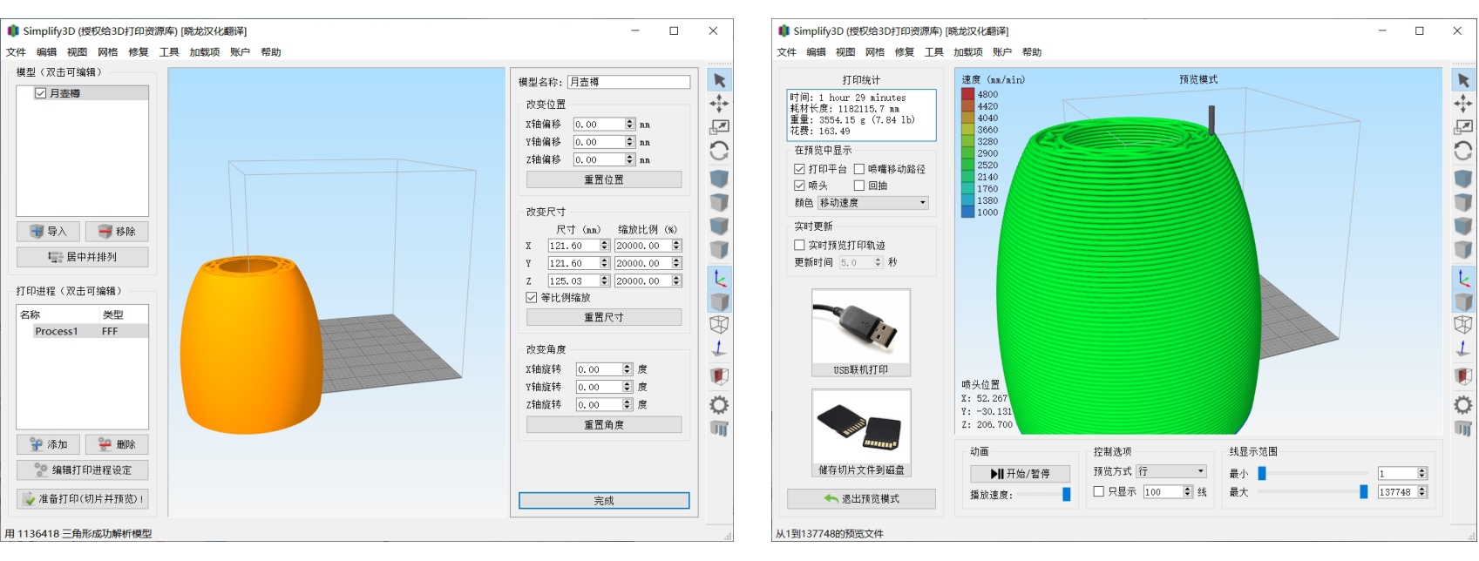Click the 退出预览模式 button
Screen dimensions: 1479x561
(x=861, y=499)
